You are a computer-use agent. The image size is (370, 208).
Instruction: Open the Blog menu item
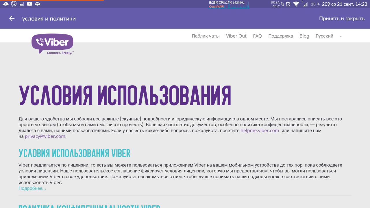tap(304, 36)
